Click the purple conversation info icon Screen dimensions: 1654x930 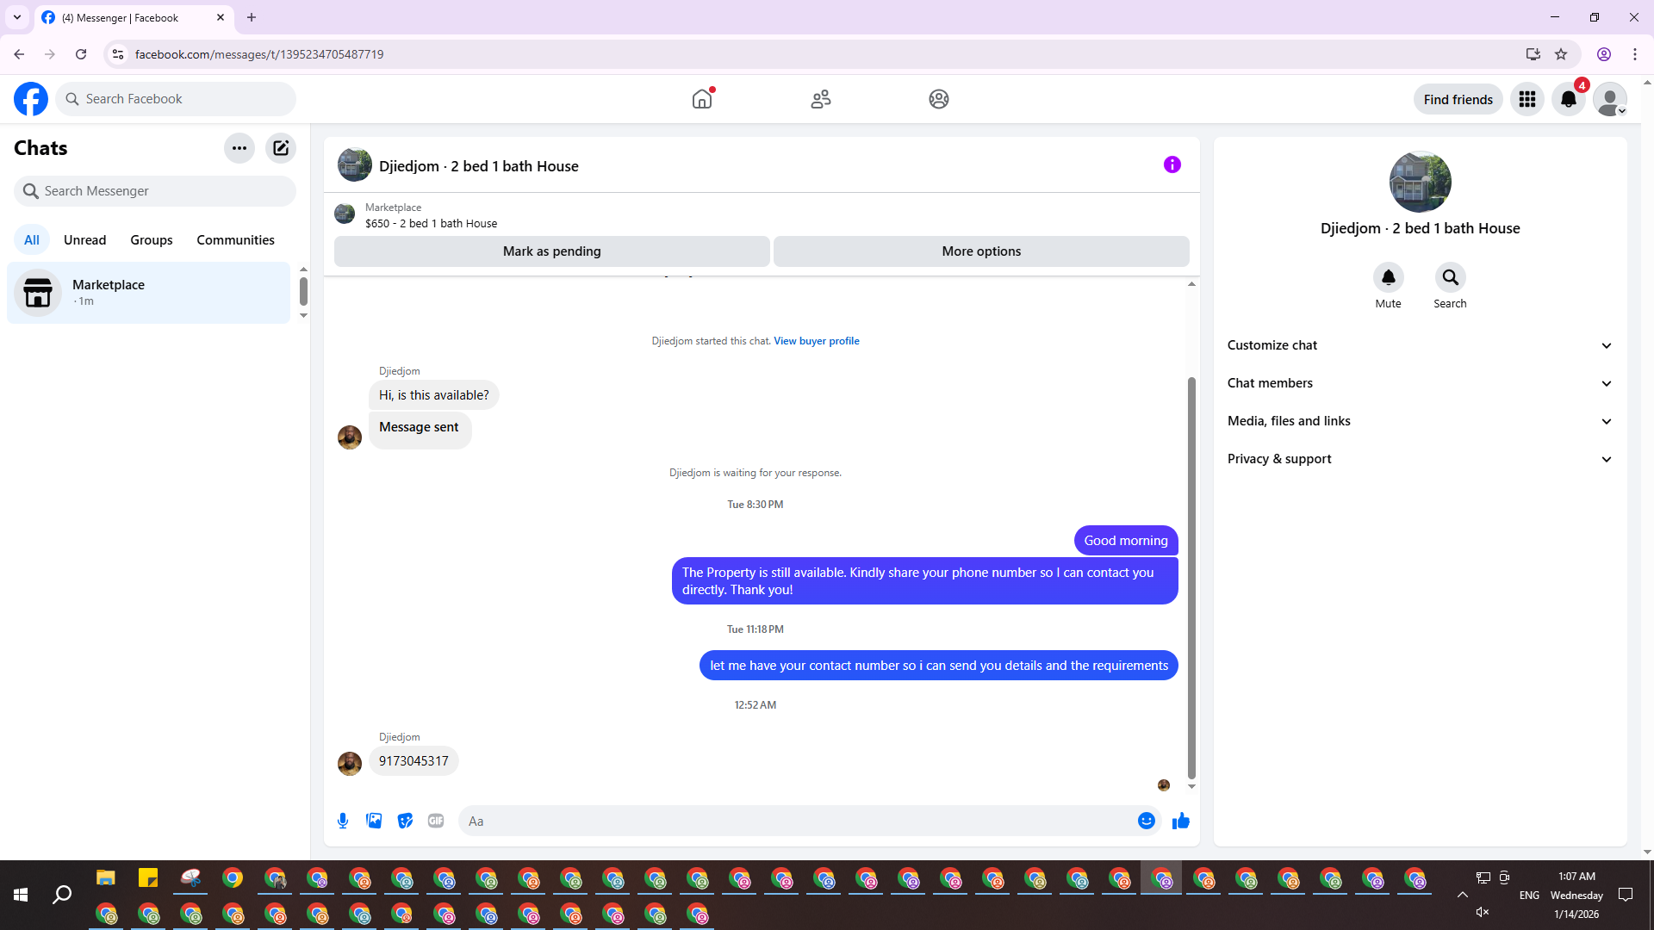1172,164
